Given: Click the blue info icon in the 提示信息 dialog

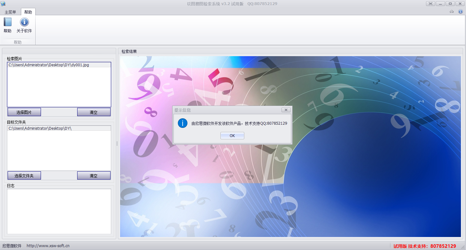Looking at the screenshot, I should 183,123.
